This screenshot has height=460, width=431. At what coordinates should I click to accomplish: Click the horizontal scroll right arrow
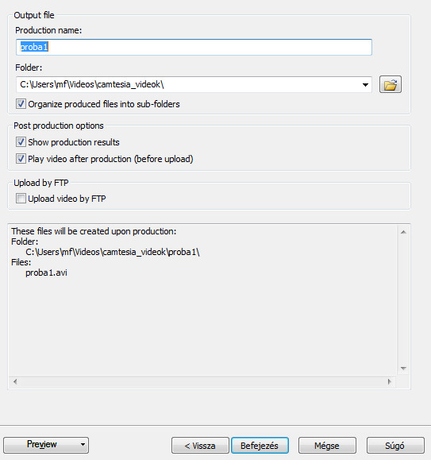(390, 381)
